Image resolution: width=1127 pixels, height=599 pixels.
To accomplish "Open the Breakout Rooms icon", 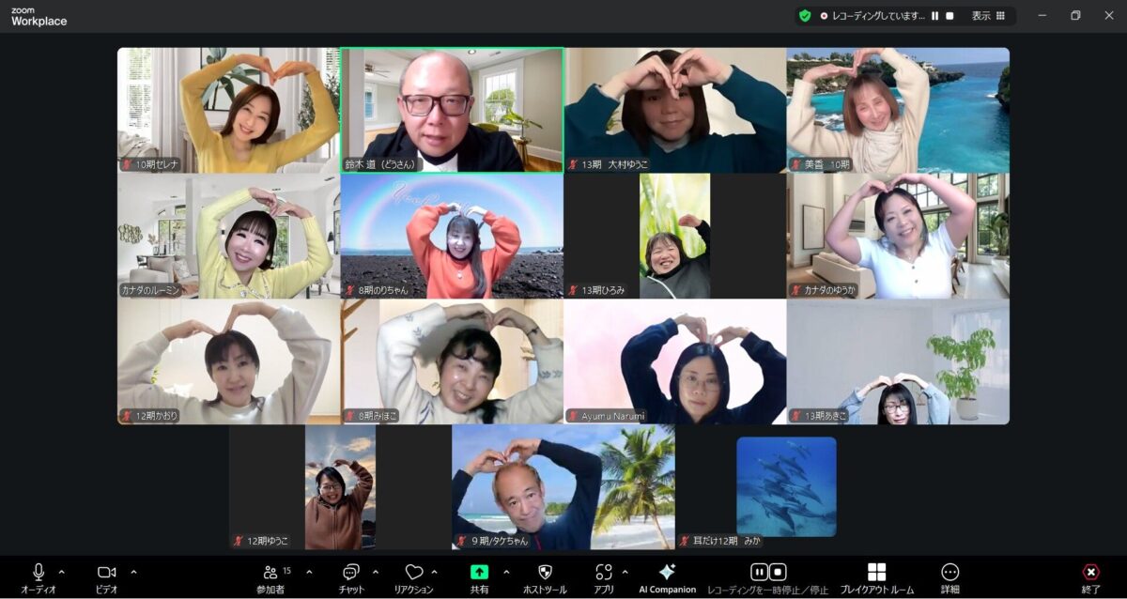I will click(876, 573).
